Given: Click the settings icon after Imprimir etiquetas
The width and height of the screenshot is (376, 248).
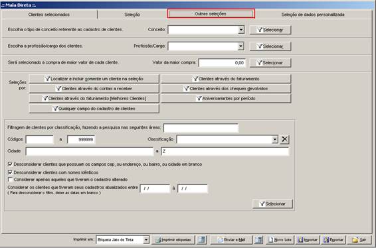Looking at the screenshot, I should 202,239.
